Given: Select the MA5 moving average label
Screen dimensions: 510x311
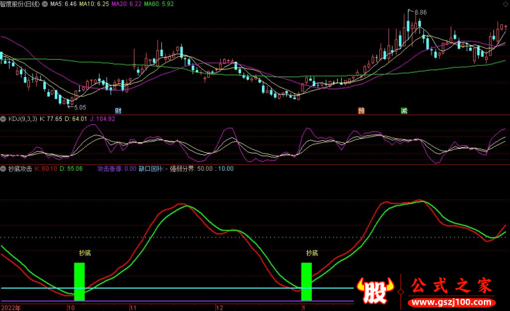Looking at the screenshot, I should pyautogui.click(x=64, y=4).
